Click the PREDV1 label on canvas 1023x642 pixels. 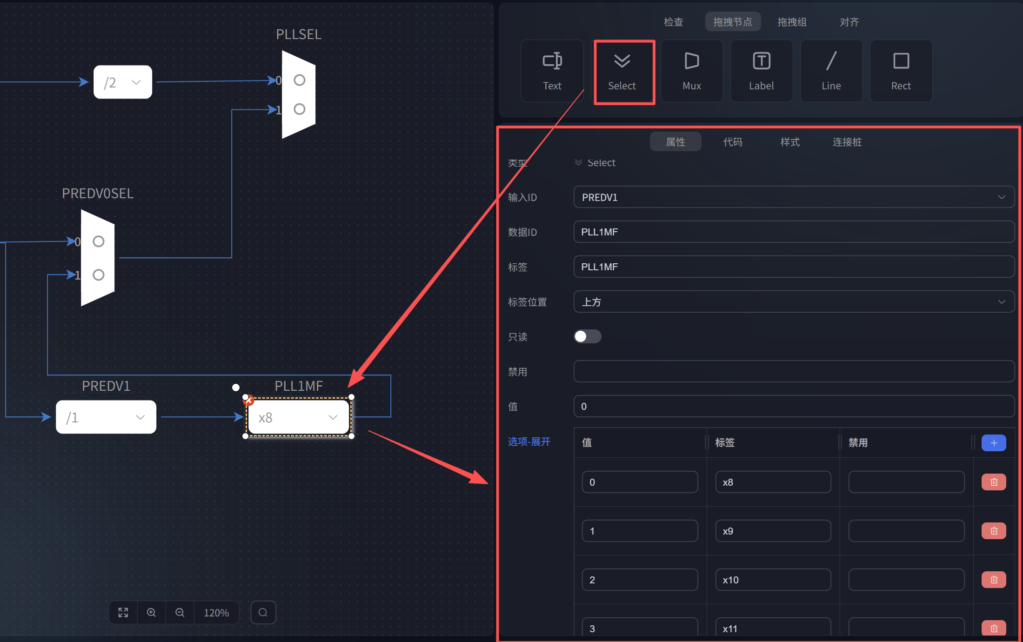[106, 386]
